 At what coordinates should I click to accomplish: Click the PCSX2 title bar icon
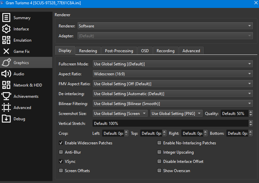[2, 3]
